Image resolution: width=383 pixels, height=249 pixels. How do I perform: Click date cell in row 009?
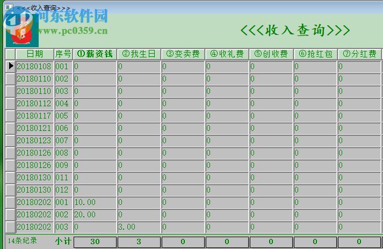35,165
